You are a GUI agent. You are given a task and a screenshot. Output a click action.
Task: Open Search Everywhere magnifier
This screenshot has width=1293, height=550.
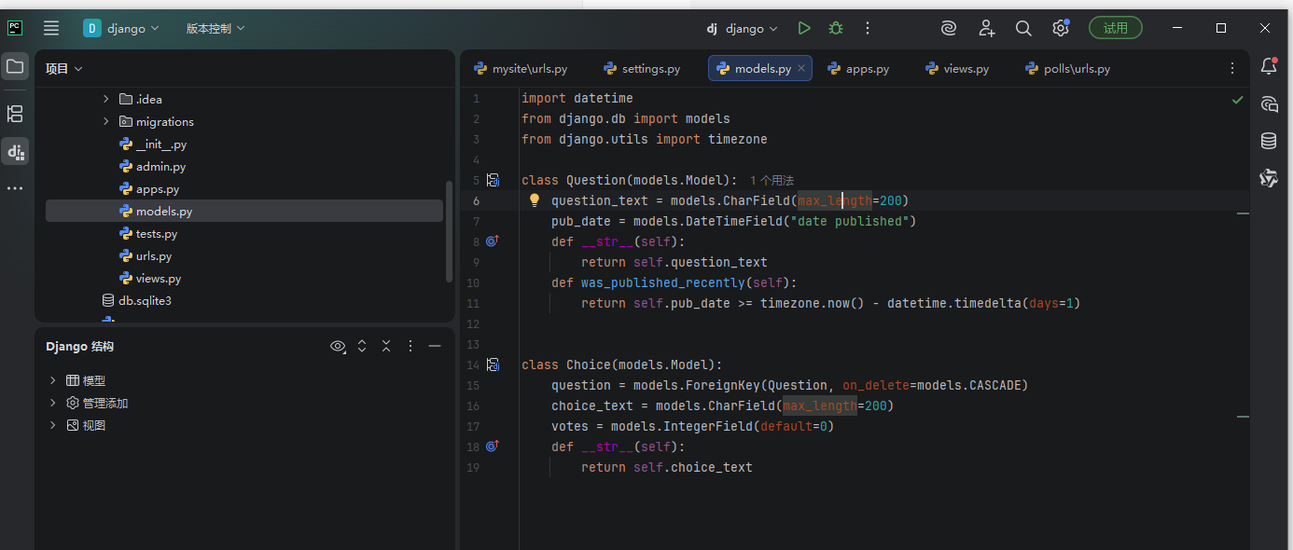1023,29
